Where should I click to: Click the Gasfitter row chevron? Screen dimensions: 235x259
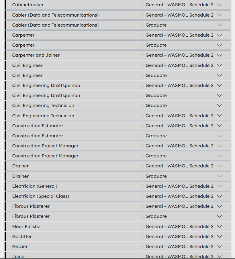coord(220,237)
